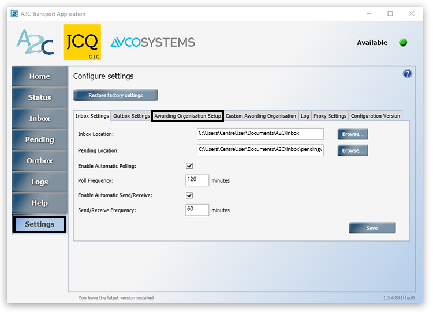
Task: Click the yellow JCQ CIC logo
Action: tap(81, 43)
